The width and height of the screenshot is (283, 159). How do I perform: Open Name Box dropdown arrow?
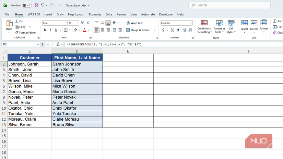tap(37, 44)
